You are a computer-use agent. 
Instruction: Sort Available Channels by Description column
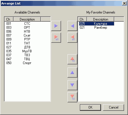[27, 19]
